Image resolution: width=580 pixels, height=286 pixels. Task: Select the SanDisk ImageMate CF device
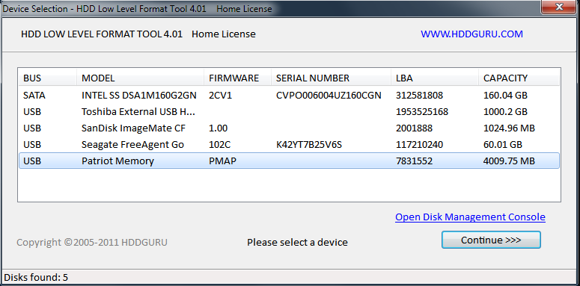(289, 128)
